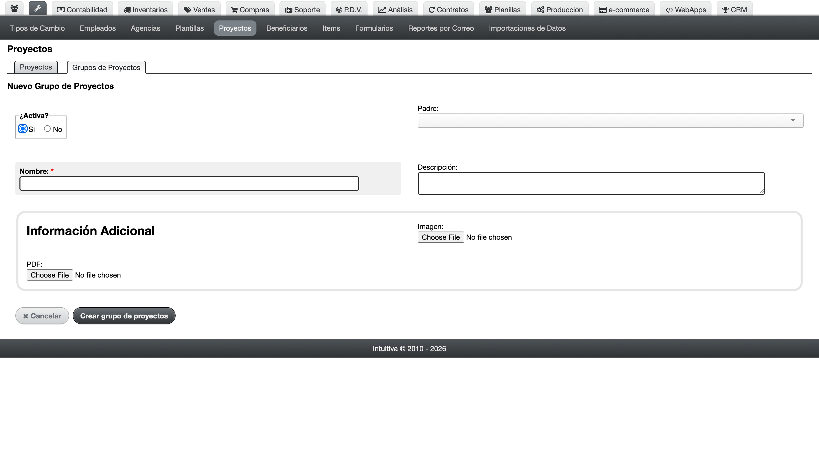Open Ventas module with tag icon
819x460 pixels.
pos(199,9)
